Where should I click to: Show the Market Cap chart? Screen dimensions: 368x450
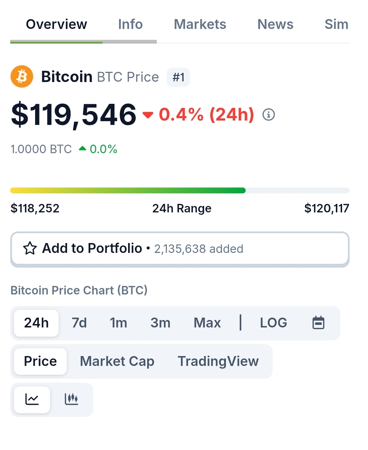click(x=117, y=361)
